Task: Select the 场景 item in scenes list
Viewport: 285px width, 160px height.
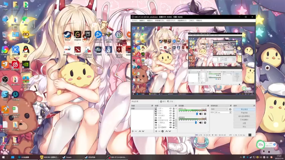Action: pyautogui.click(x=142, y=108)
